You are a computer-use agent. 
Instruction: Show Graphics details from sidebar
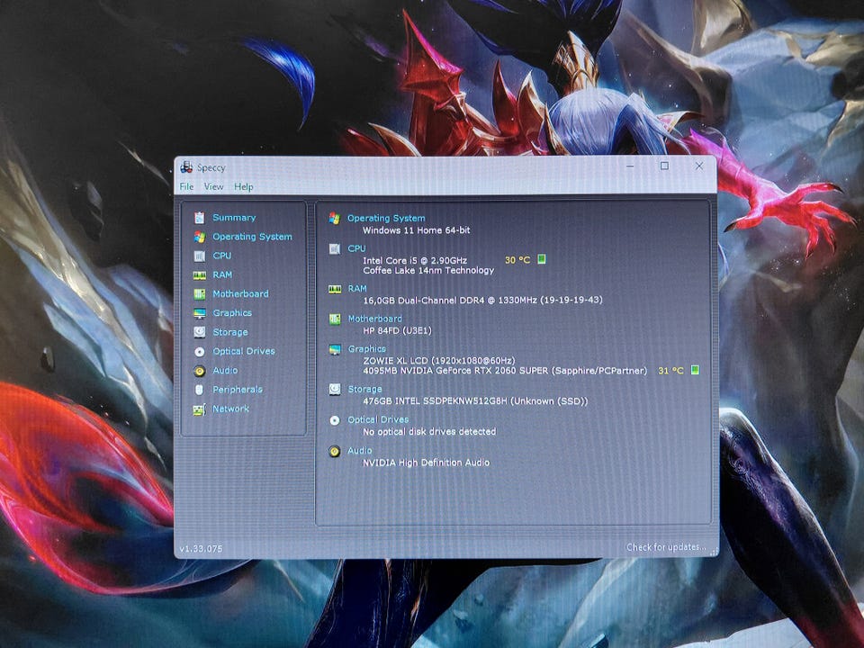(x=232, y=313)
